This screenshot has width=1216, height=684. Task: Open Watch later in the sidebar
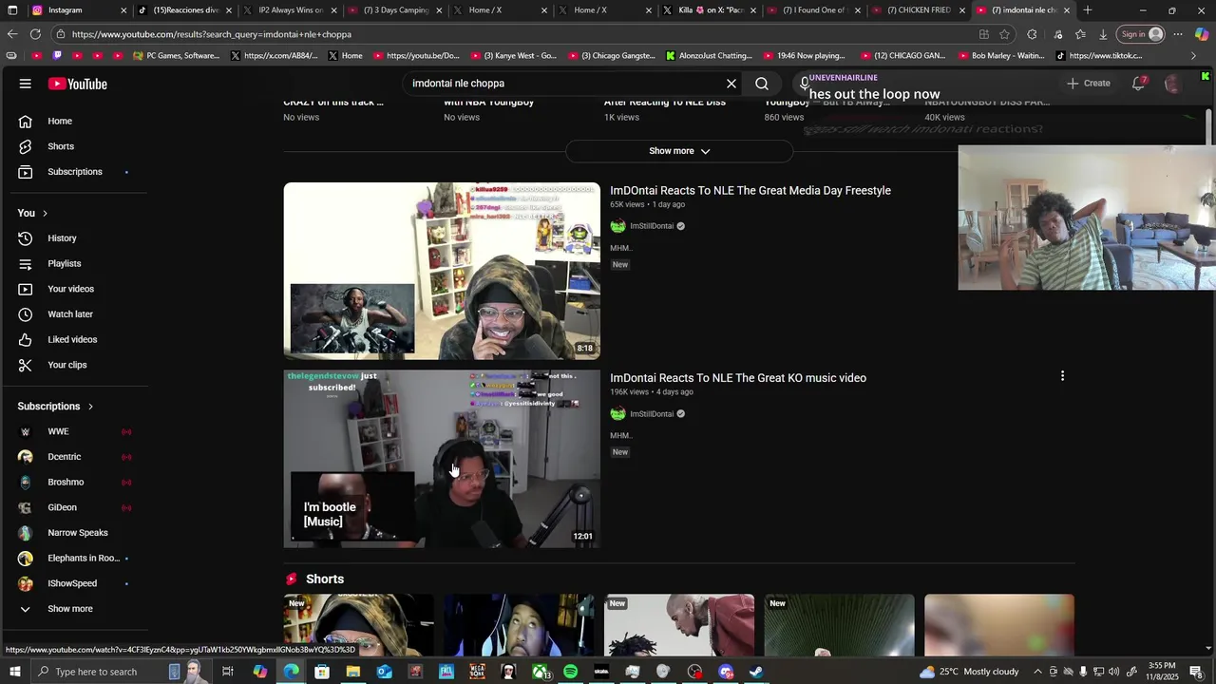[70, 314]
